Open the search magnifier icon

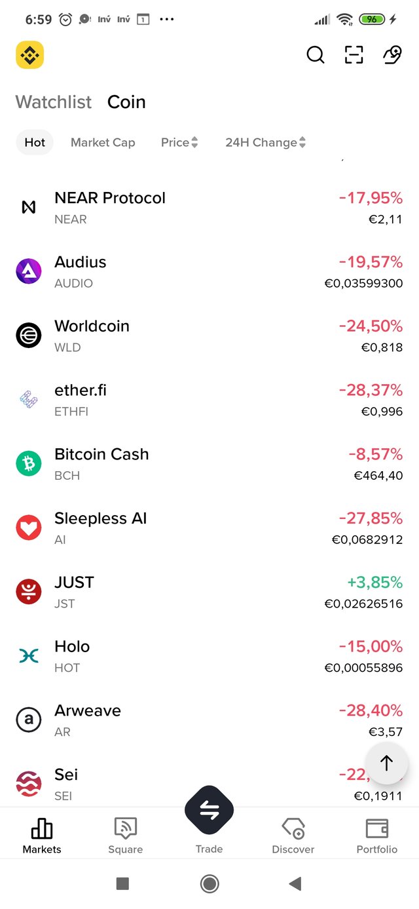pos(316,55)
